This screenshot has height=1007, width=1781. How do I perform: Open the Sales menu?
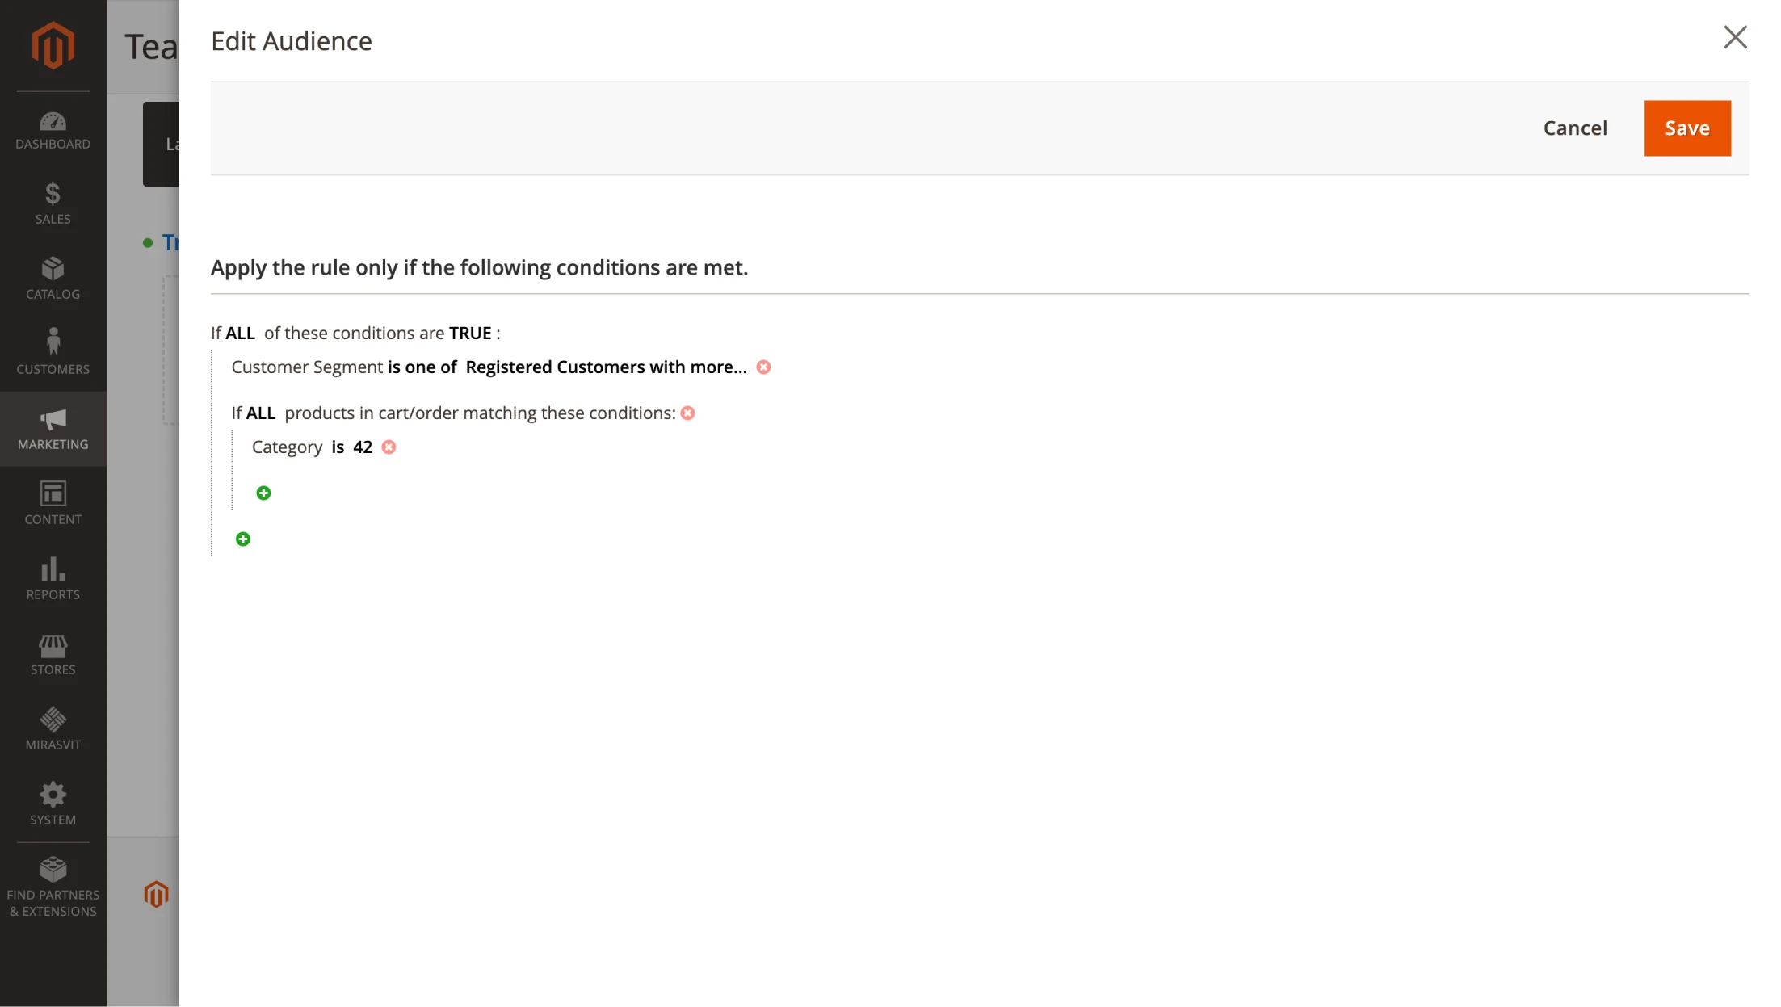click(x=53, y=203)
